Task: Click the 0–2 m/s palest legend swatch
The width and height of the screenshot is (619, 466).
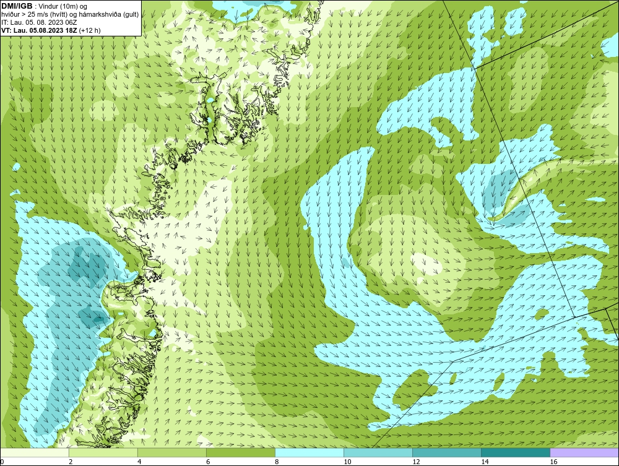Action: click(x=34, y=452)
